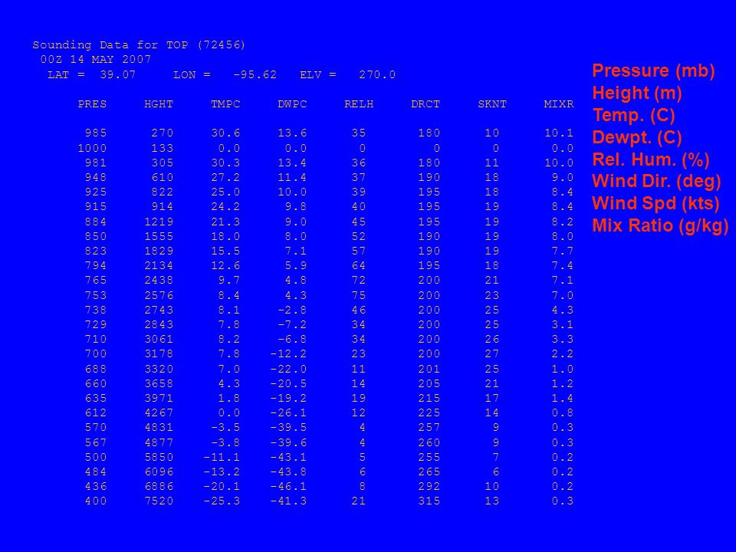The image size is (736, 552).
Task: Click temperature value 30.6
Action: 225,133
